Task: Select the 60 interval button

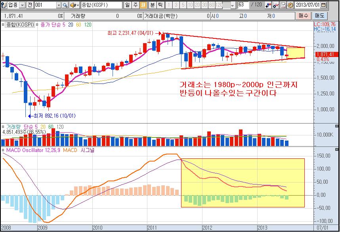Action: (x=212, y=5)
